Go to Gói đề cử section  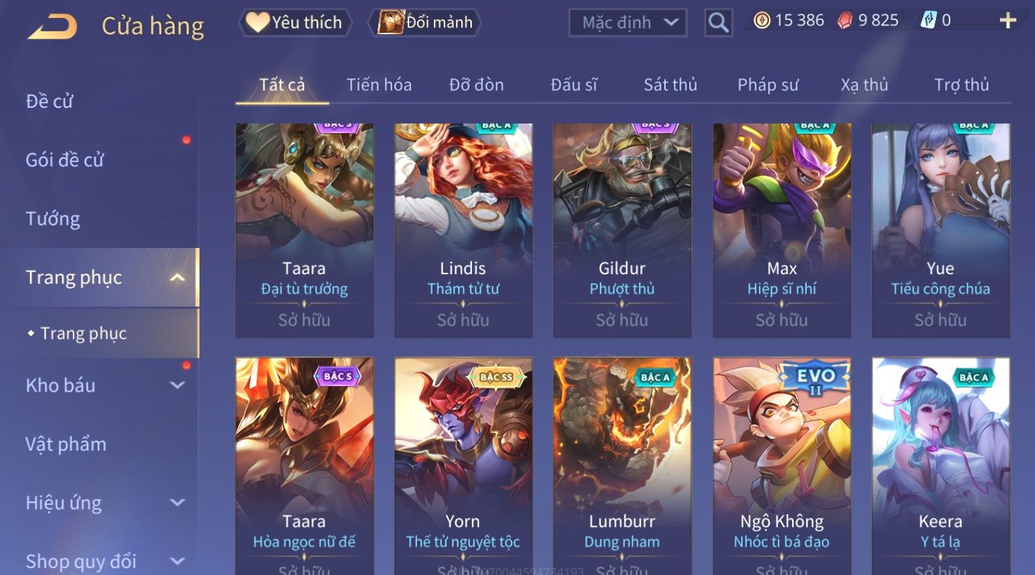[x=65, y=160]
